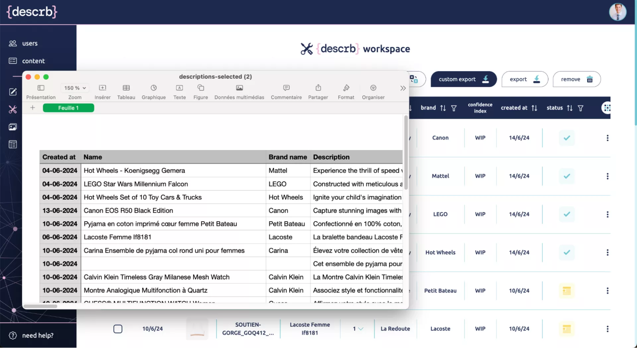Screen dimensions: 637x348
Task: Tick the checkbox for Lacoste row
Action: [x=118, y=329]
